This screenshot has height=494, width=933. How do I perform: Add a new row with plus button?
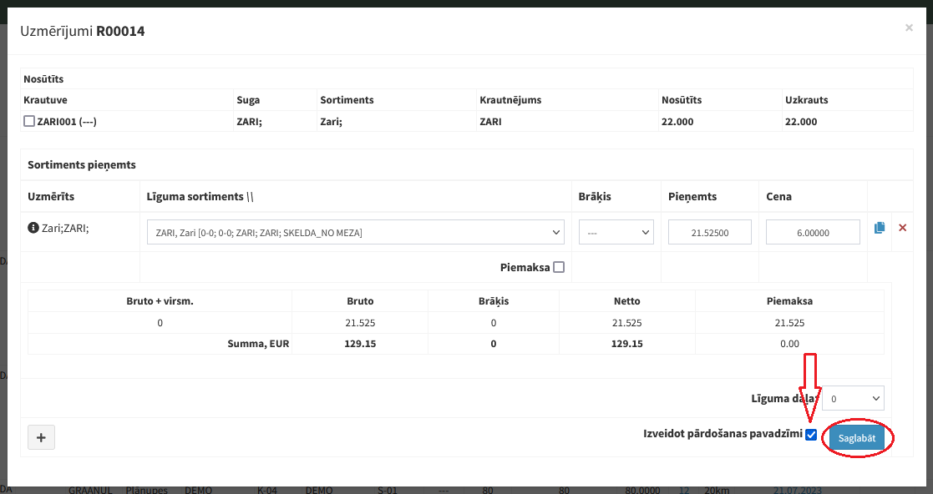(x=42, y=437)
